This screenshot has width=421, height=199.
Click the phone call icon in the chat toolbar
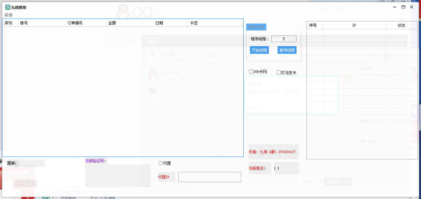click(373, 56)
